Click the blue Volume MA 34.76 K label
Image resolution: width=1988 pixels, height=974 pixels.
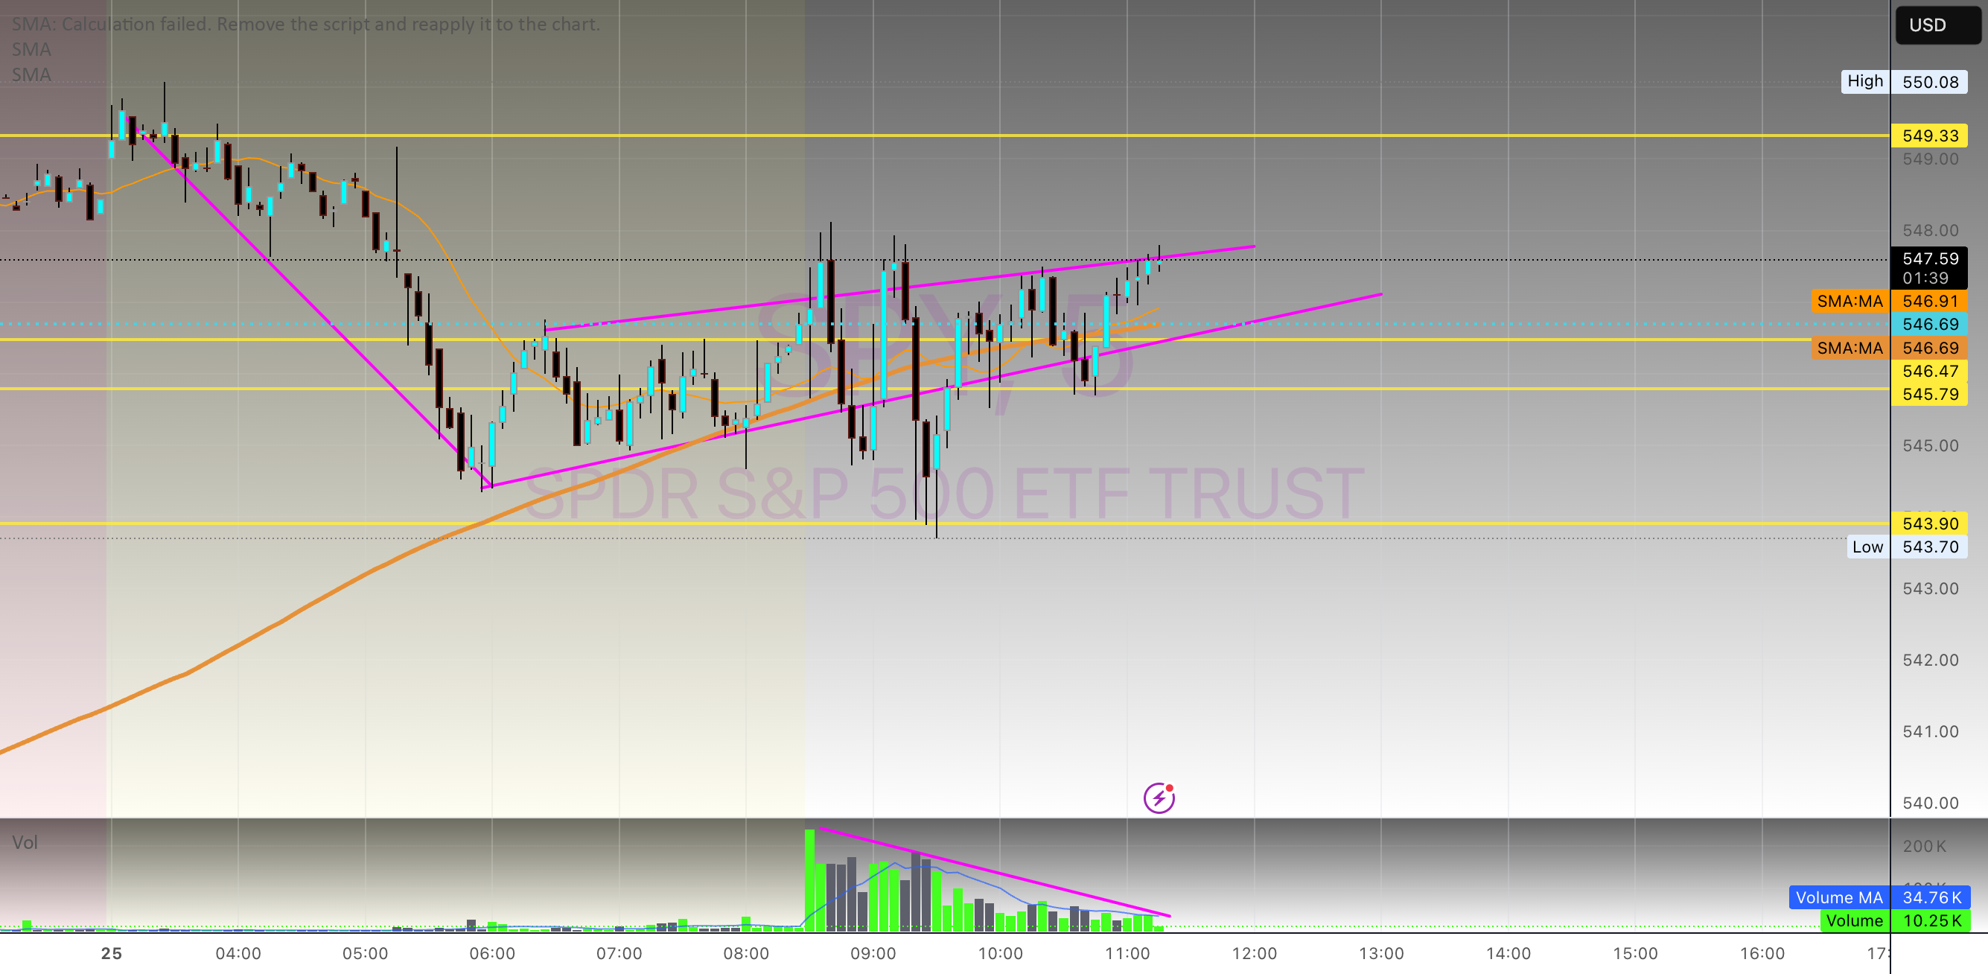tap(1879, 897)
